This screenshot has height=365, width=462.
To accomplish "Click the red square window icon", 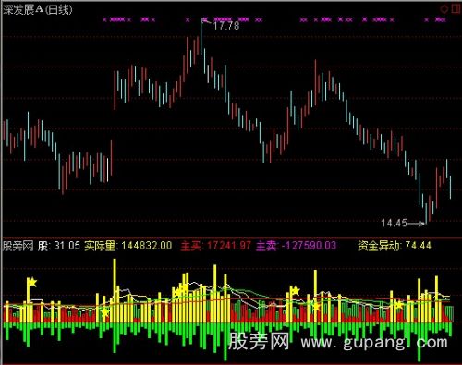I will [x=456, y=8].
